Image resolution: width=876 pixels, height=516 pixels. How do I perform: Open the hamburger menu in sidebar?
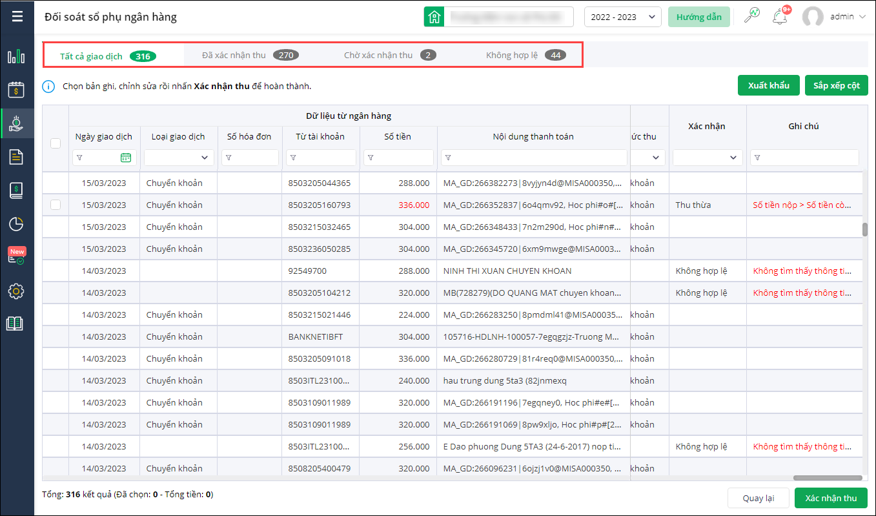tap(17, 17)
